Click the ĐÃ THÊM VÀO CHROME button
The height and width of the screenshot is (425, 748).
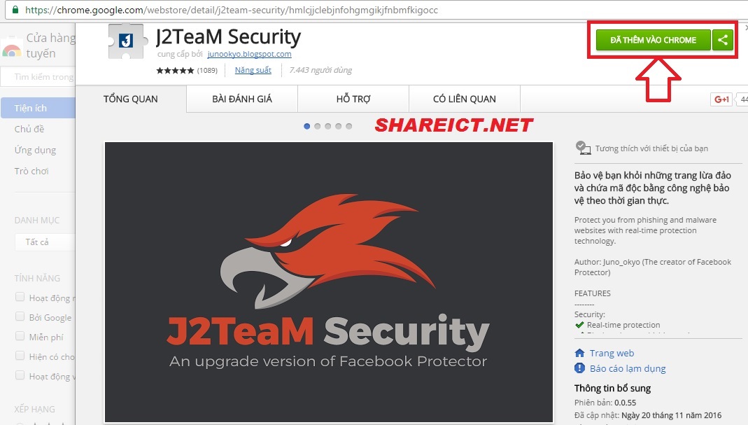coord(653,40)
